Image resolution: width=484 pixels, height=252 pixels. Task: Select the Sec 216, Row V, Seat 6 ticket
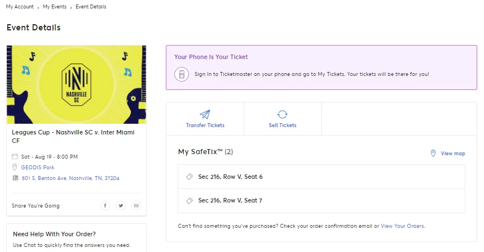pos(230,177)
